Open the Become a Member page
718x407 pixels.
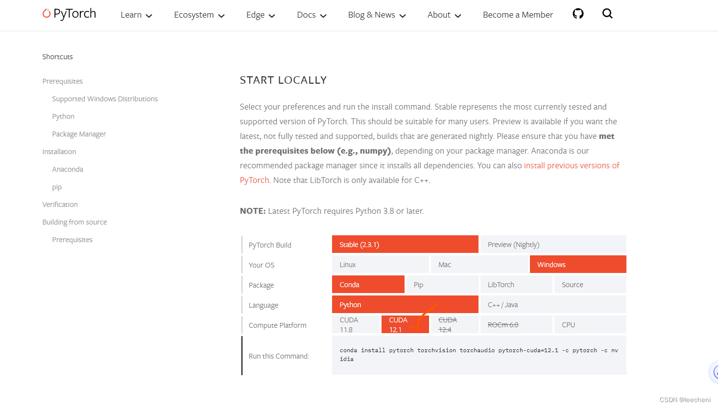click(x=518, y=15)
